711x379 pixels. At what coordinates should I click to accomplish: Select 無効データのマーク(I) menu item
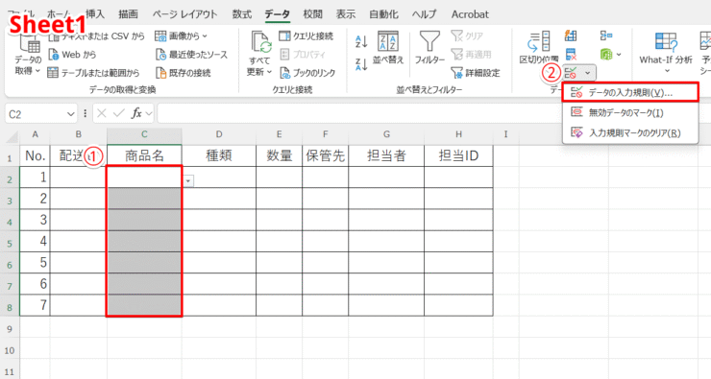tap(630, 112)
